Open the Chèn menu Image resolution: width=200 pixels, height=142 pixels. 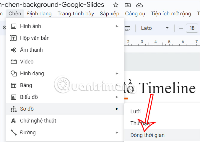(x=15, y=14)
